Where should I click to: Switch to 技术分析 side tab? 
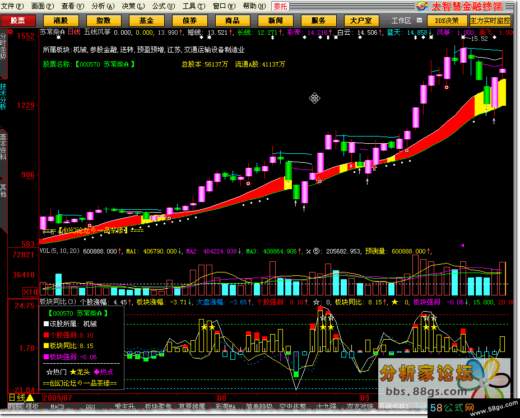tap(3, 96)
